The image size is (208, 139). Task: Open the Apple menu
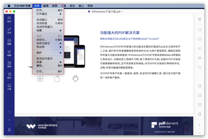(9, 6)
